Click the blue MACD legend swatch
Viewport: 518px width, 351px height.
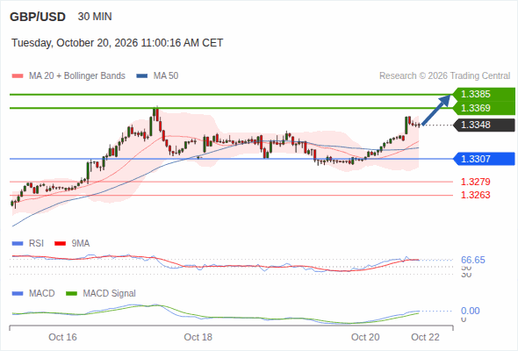[18, 294]
